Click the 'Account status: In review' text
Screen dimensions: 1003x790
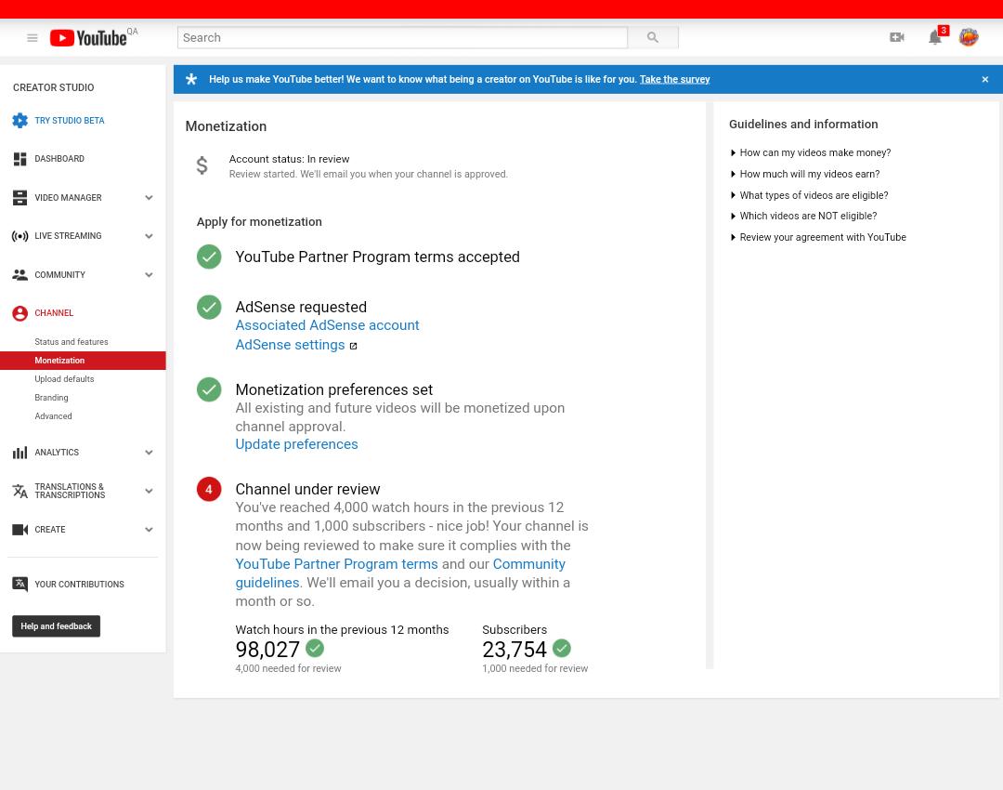point(289,160)
